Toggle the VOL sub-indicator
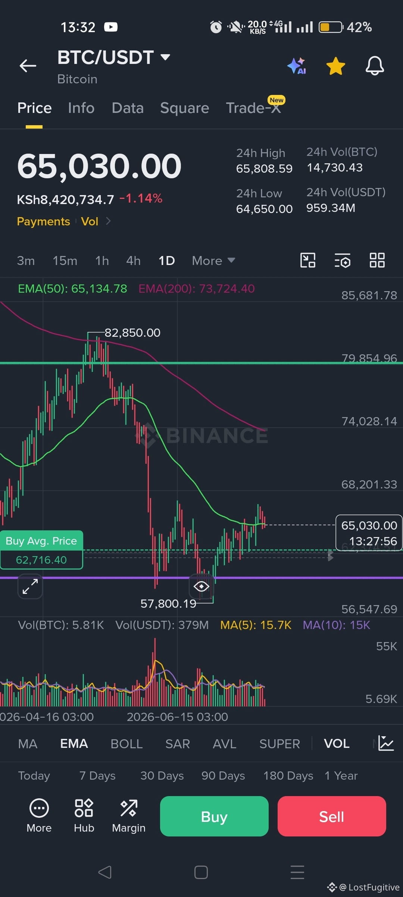 337,744
